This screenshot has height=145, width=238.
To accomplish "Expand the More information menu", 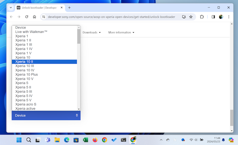I will 121,32.
